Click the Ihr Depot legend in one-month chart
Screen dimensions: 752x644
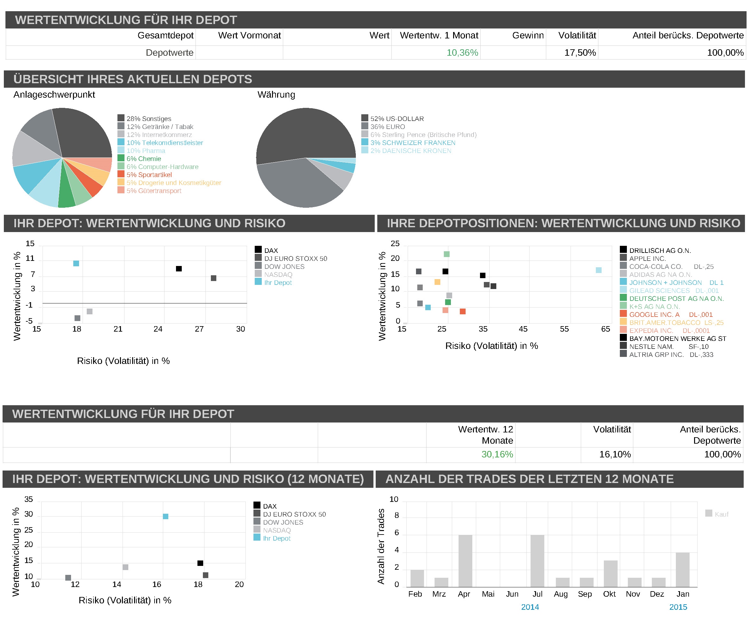pyautogui.click(x=278, y=282)
